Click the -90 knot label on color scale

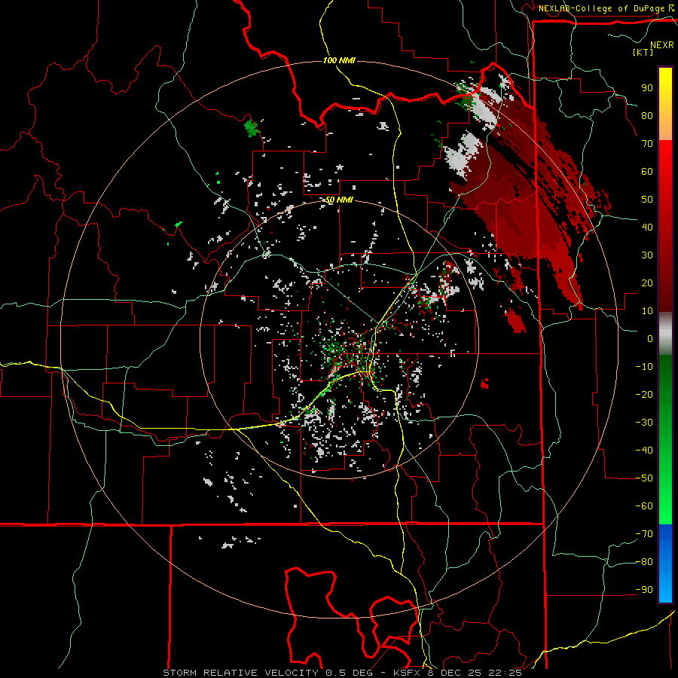click(644, 590)
